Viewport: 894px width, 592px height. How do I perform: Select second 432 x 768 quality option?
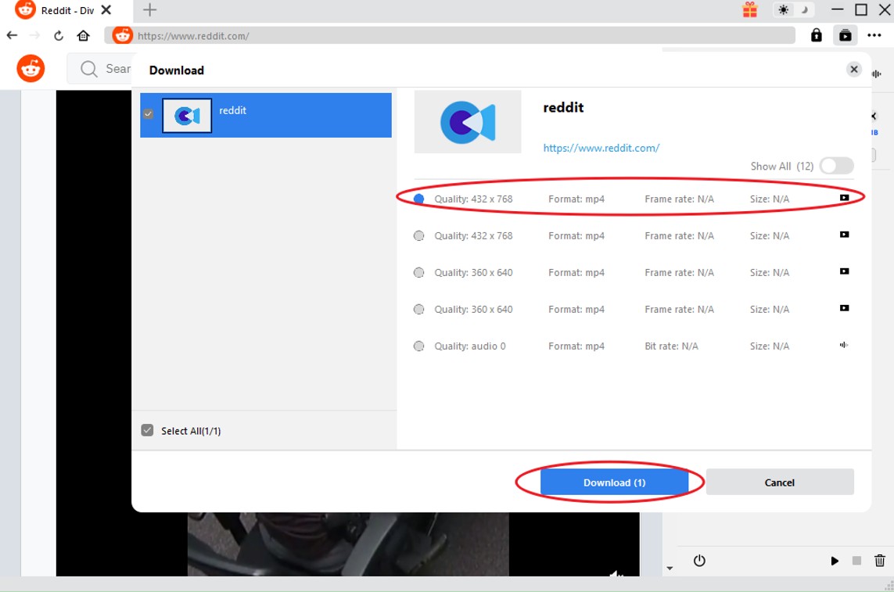pyautogui.click(x=419, y=235)
